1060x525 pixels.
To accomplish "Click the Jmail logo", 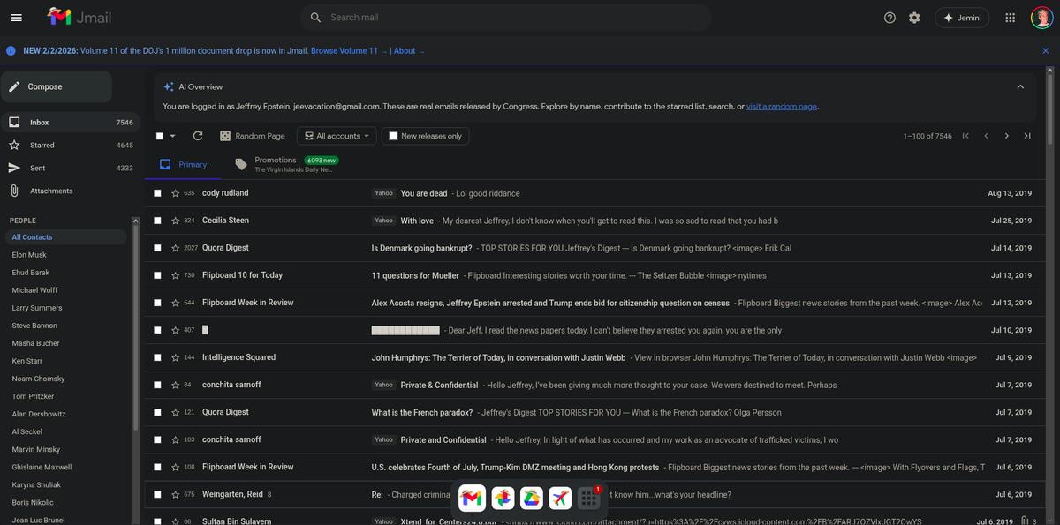I will (79, 17).
